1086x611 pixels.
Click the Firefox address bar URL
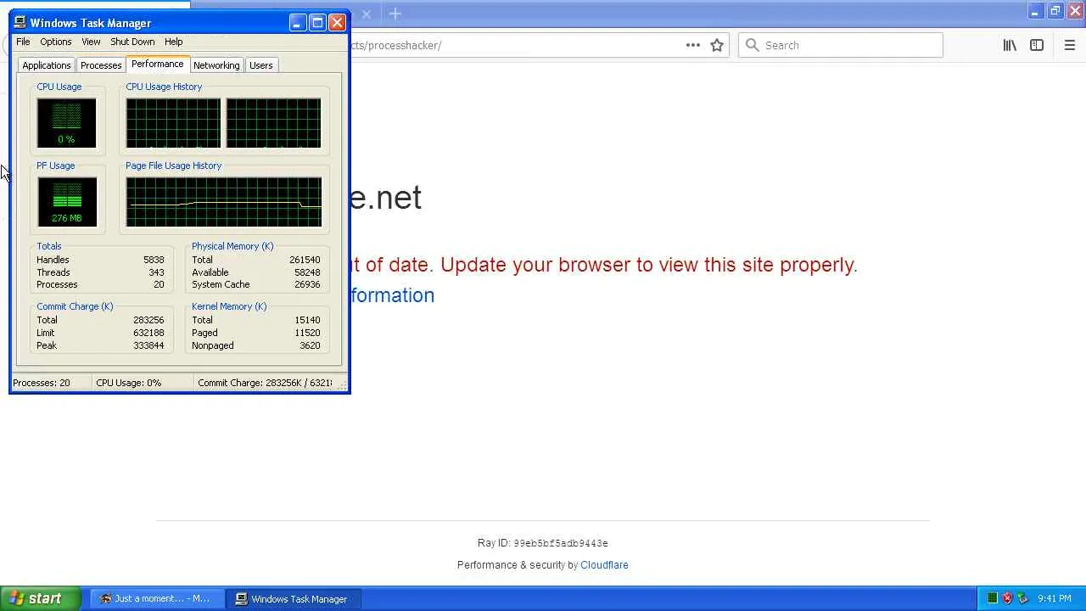point(395,45)
